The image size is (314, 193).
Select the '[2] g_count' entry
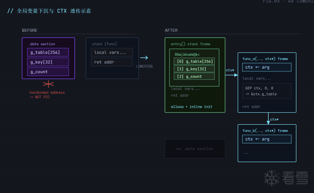pos(194,76)
